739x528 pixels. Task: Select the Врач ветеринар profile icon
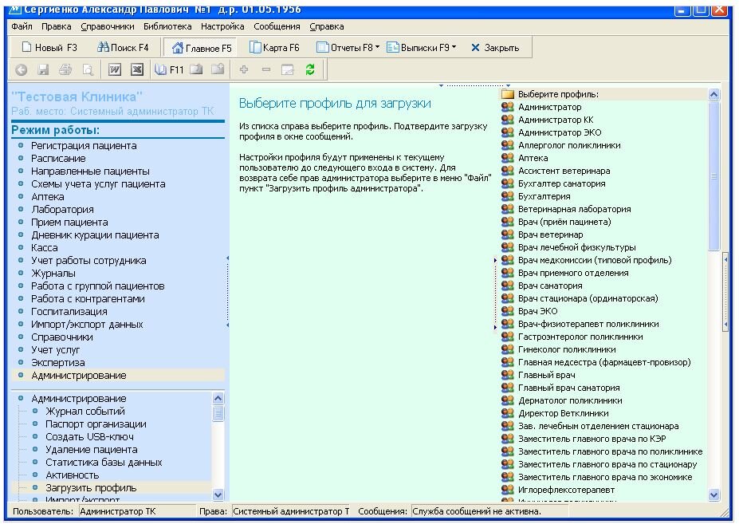tap(508, 234)
